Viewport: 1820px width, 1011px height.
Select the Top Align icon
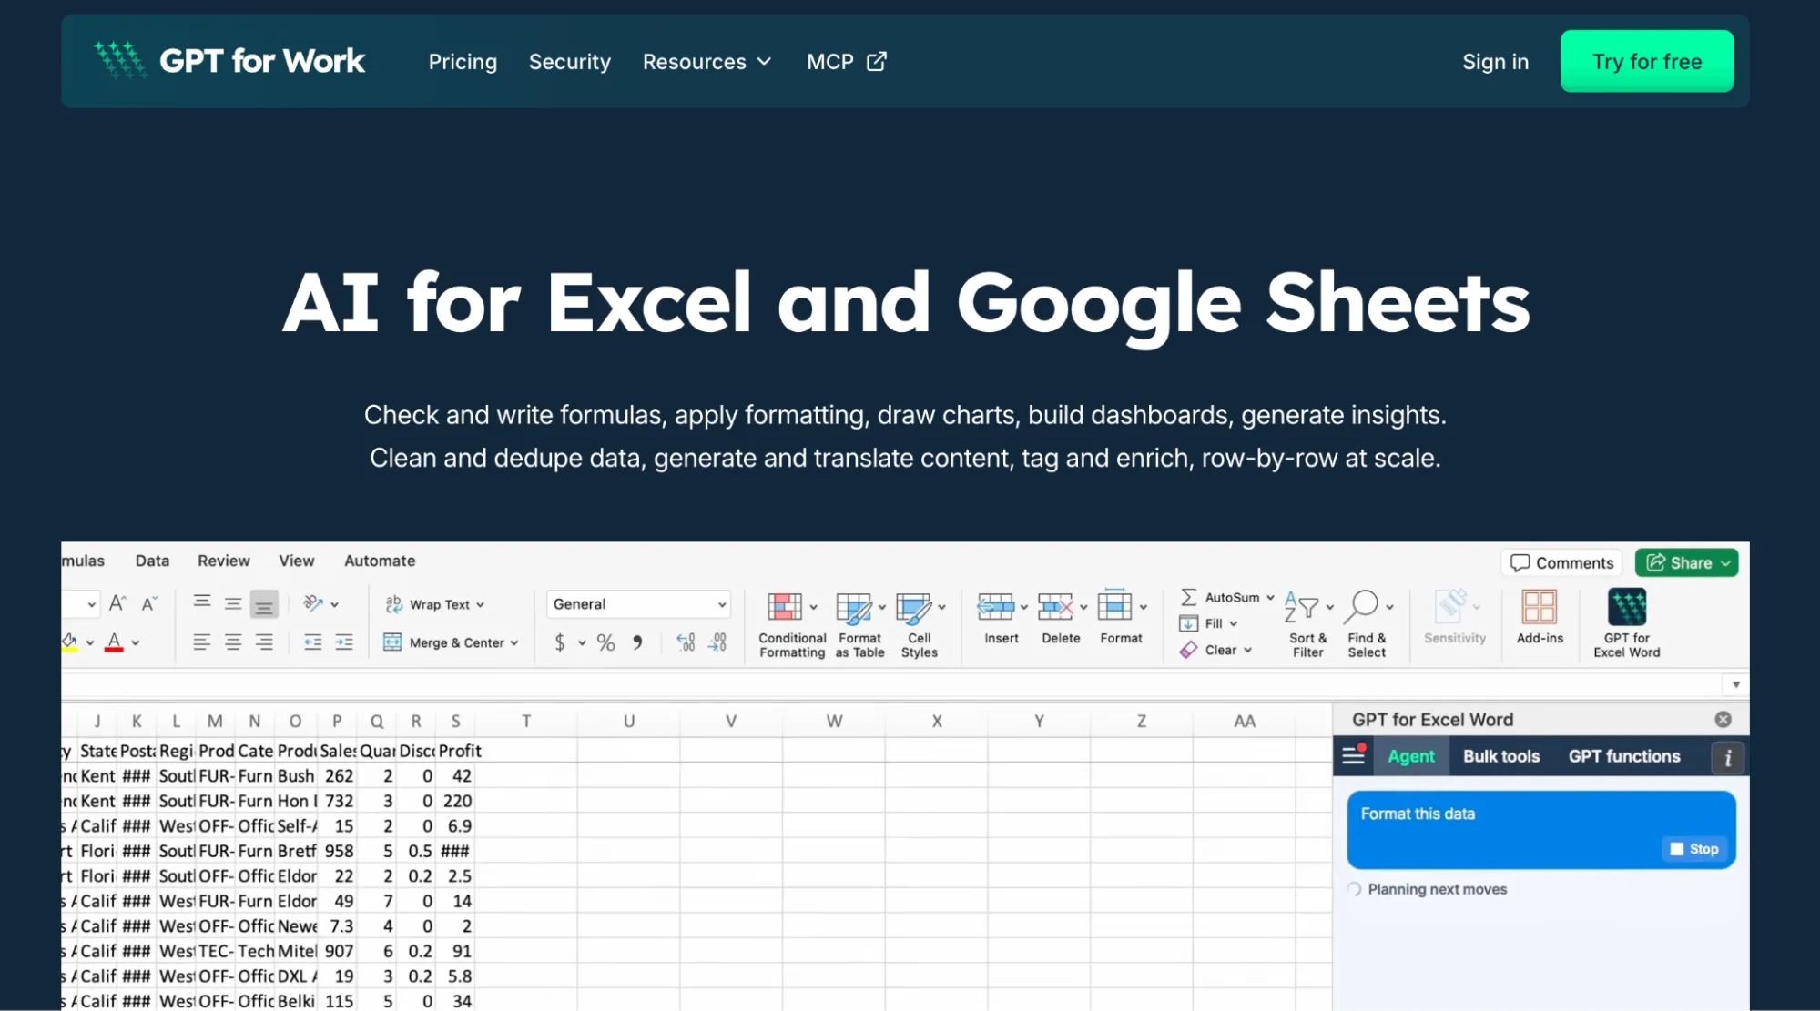coord(202,603)
